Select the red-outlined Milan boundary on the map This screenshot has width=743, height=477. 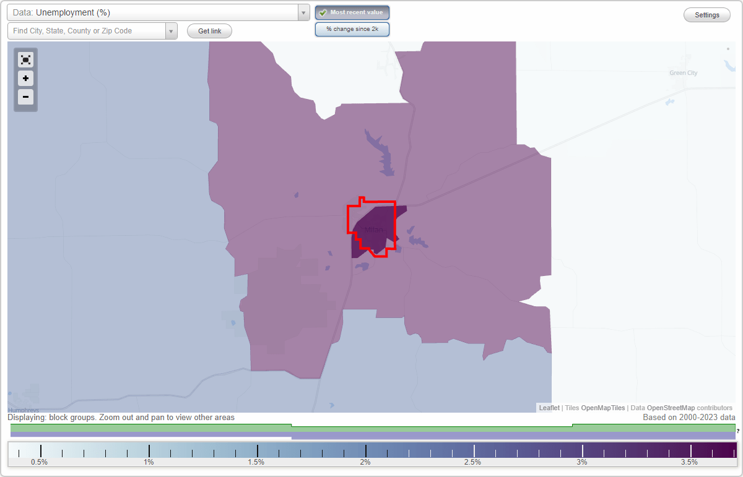point(371,228)
